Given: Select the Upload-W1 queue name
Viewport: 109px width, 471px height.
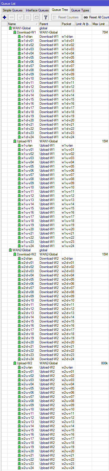Looking at the screenshot, I should tap(25, 141).
